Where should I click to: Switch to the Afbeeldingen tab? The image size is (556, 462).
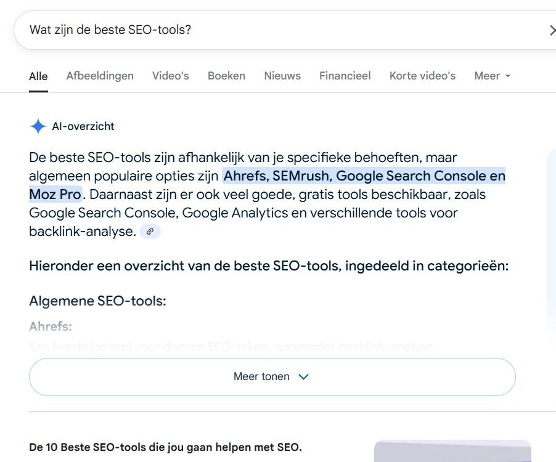tap(100, 76)
